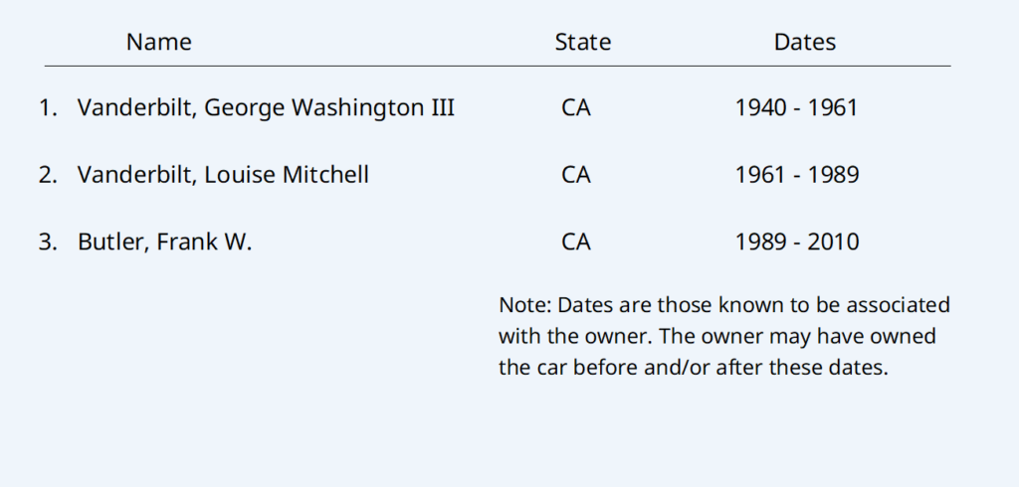The width and height of the screenshot is (1019, 487).
Task: Click the horizontal divider under the headers
Action: 498,67
